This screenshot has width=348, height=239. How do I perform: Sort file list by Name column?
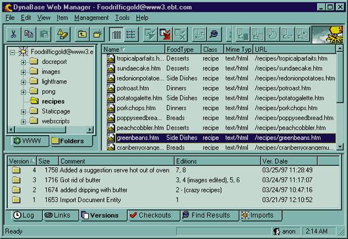click(x=133, y=49)
